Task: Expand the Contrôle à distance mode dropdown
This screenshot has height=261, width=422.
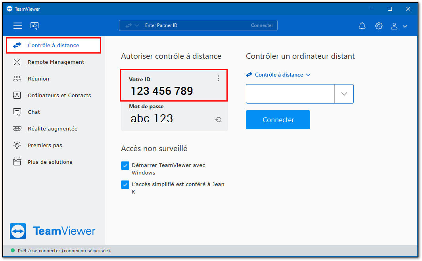Action: coord(278,75)
